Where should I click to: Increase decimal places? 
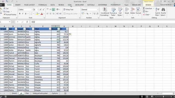pyautogui.click(x=94, y=14)
